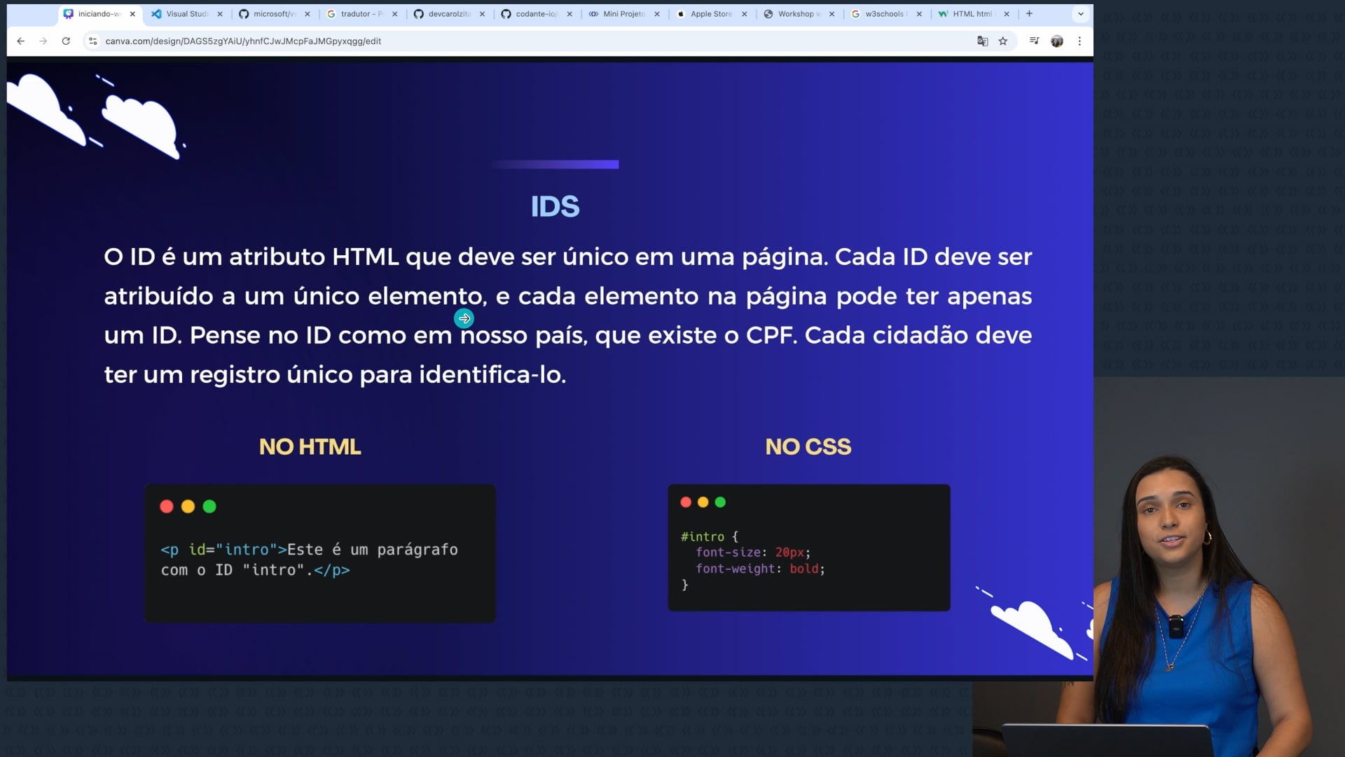Open the Chrome profile avatar
Screen dimensions: 1345x757
pos(1057,41)
